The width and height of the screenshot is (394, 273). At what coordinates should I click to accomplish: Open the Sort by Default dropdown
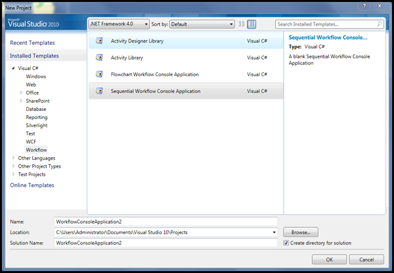point(202,24)
